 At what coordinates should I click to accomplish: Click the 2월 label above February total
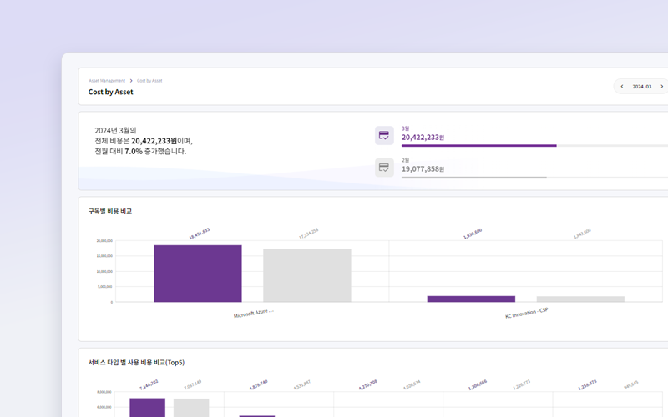click(x=405, y=160)
